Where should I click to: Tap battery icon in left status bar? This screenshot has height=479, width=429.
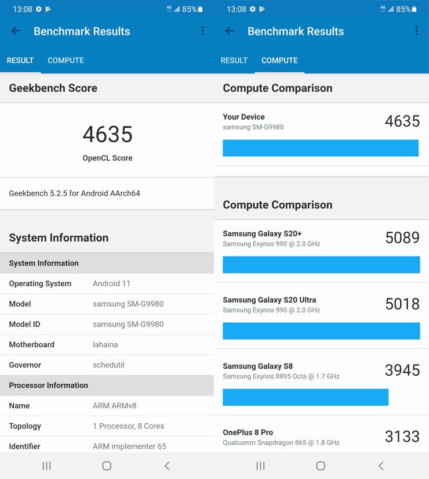click(200, 9)
